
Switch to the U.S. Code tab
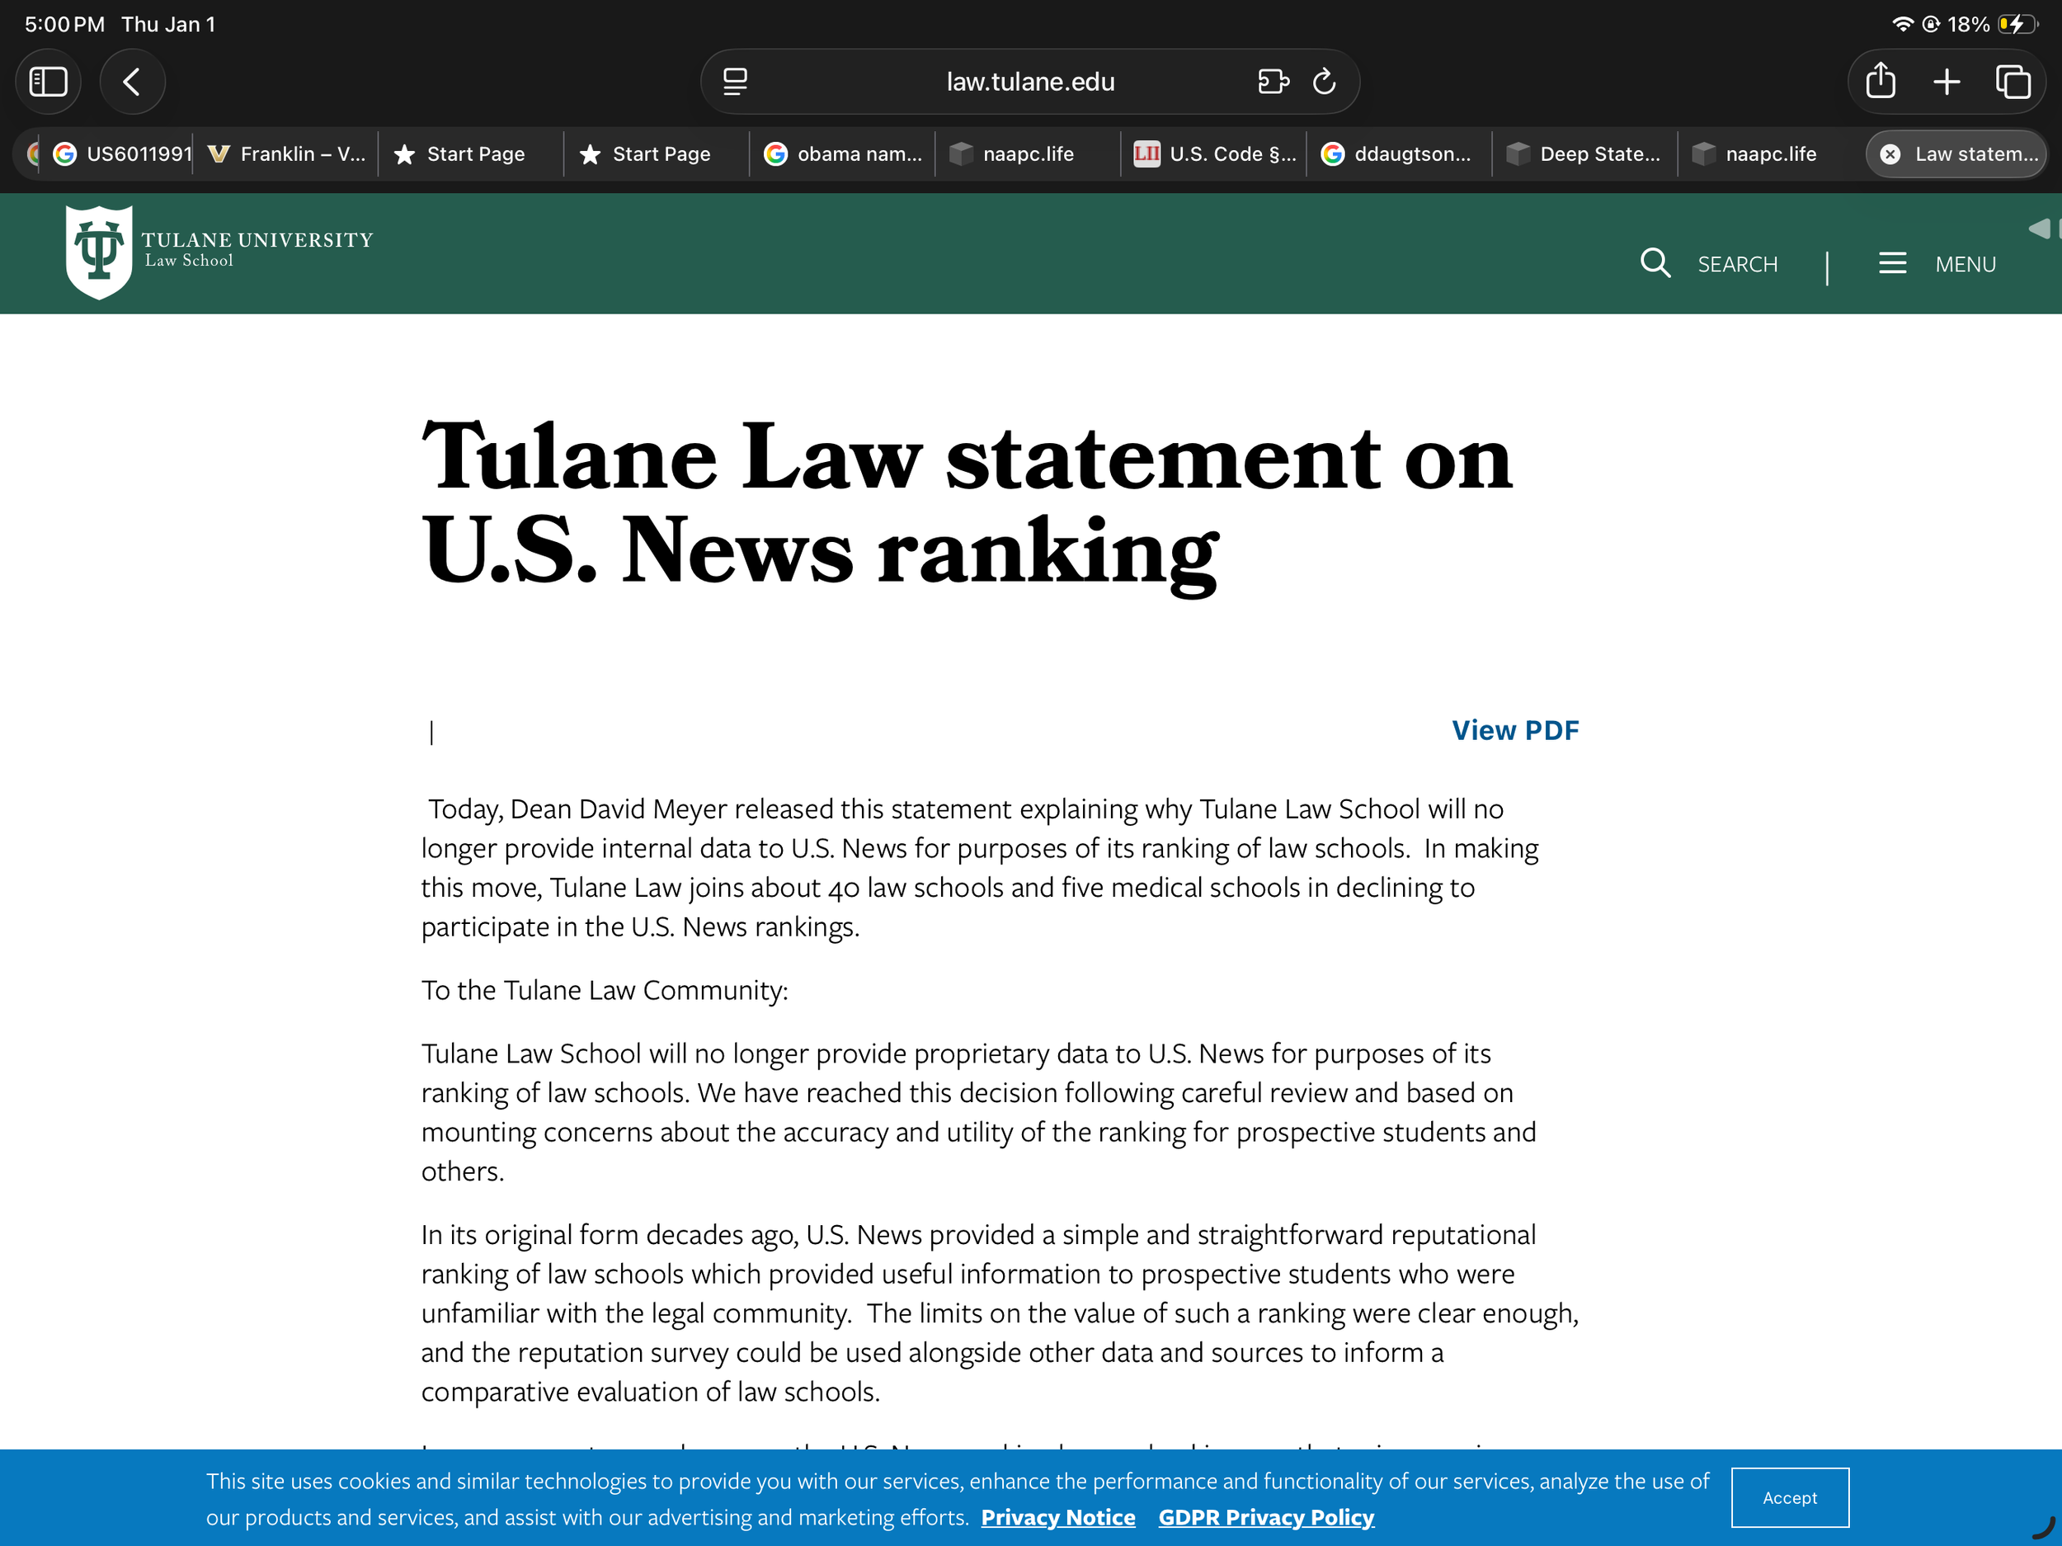tap(1215, 153)
